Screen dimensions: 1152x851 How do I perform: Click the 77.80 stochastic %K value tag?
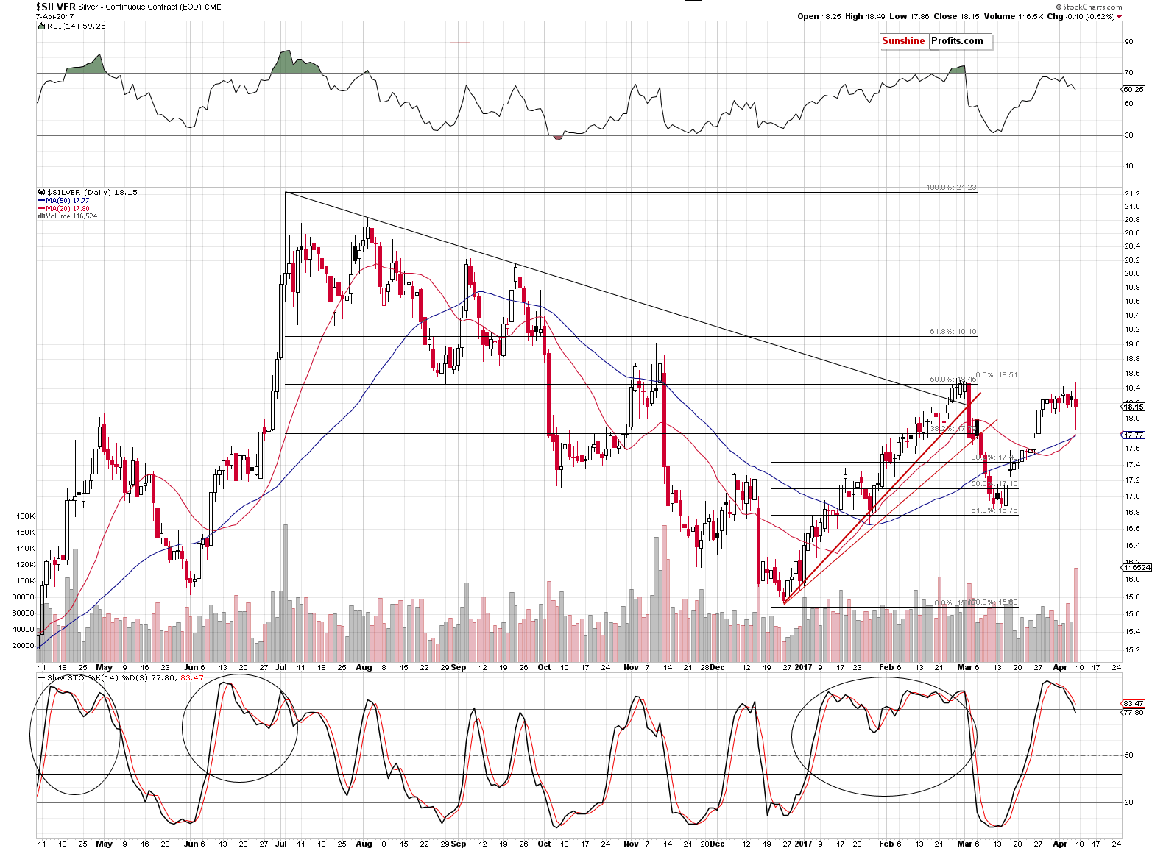pyautogui.click(x=1134, y=712)
